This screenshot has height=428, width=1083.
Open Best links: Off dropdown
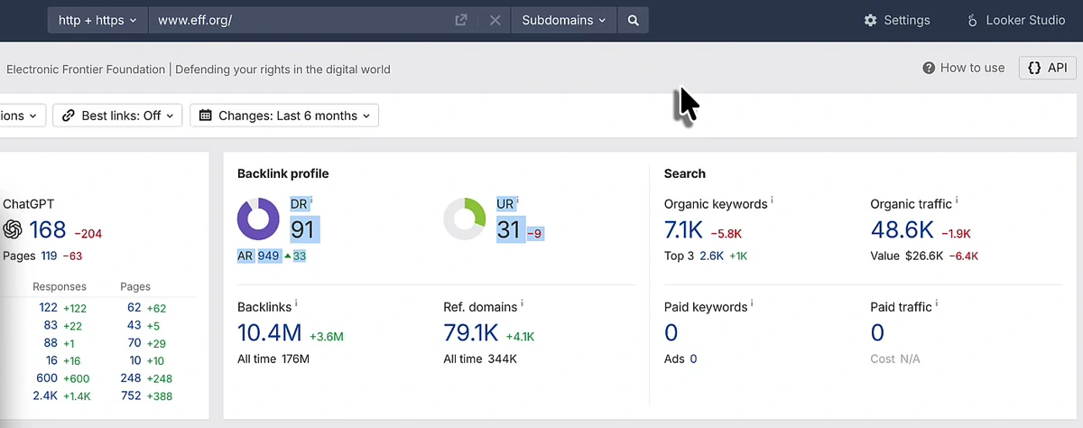[117, 116]
